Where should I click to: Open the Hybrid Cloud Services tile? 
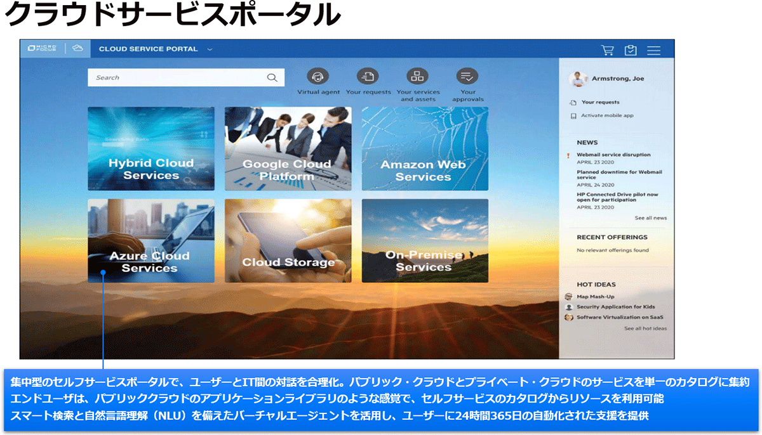(x=151, y=149)
